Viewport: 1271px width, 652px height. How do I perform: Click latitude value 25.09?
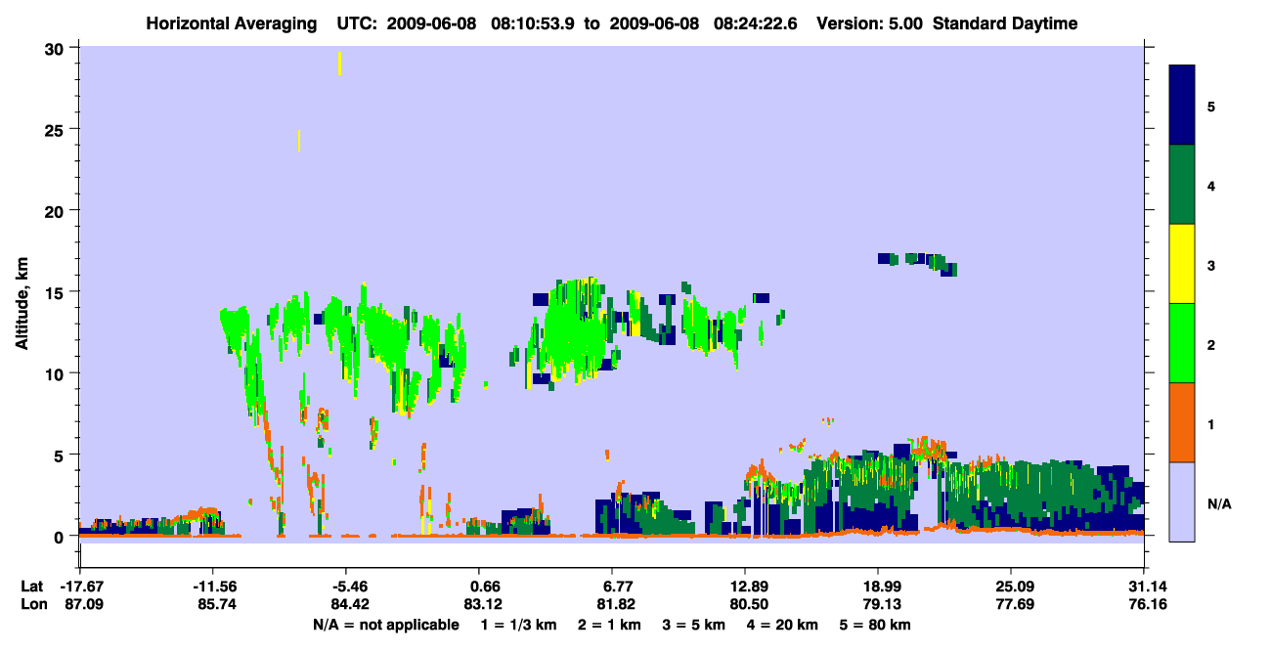[1011, 586]
